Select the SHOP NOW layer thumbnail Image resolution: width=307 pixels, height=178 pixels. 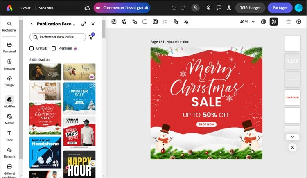coord(292,97)
